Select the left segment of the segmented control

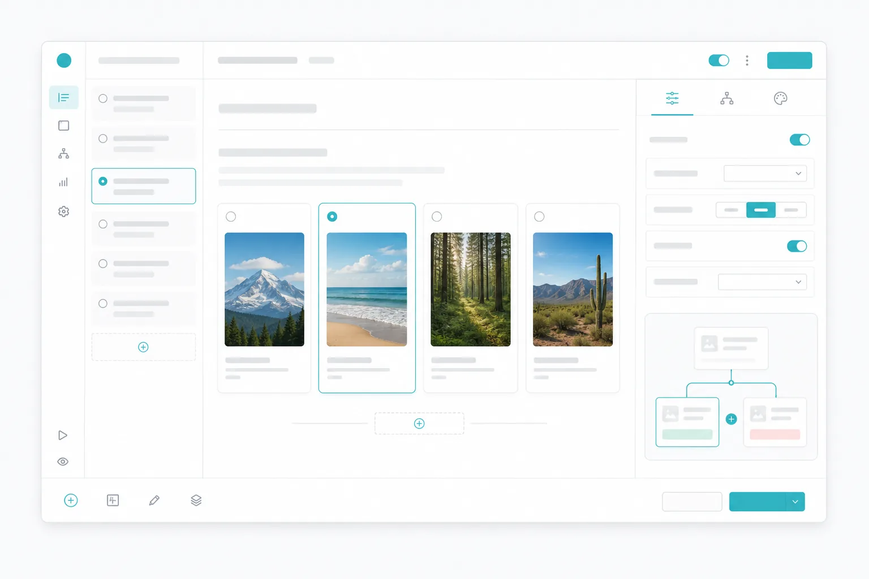pos(732,210)
